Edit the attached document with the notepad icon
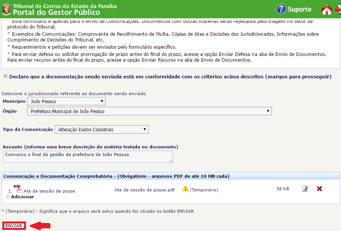The height and width of the screenshot is (231, 341). [305, 189]
